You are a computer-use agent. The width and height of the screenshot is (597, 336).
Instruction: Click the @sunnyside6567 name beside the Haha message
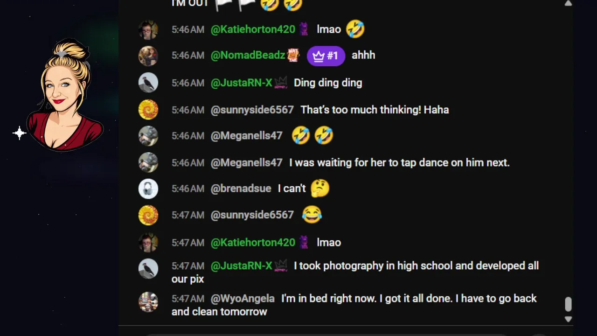coord(252,110)
